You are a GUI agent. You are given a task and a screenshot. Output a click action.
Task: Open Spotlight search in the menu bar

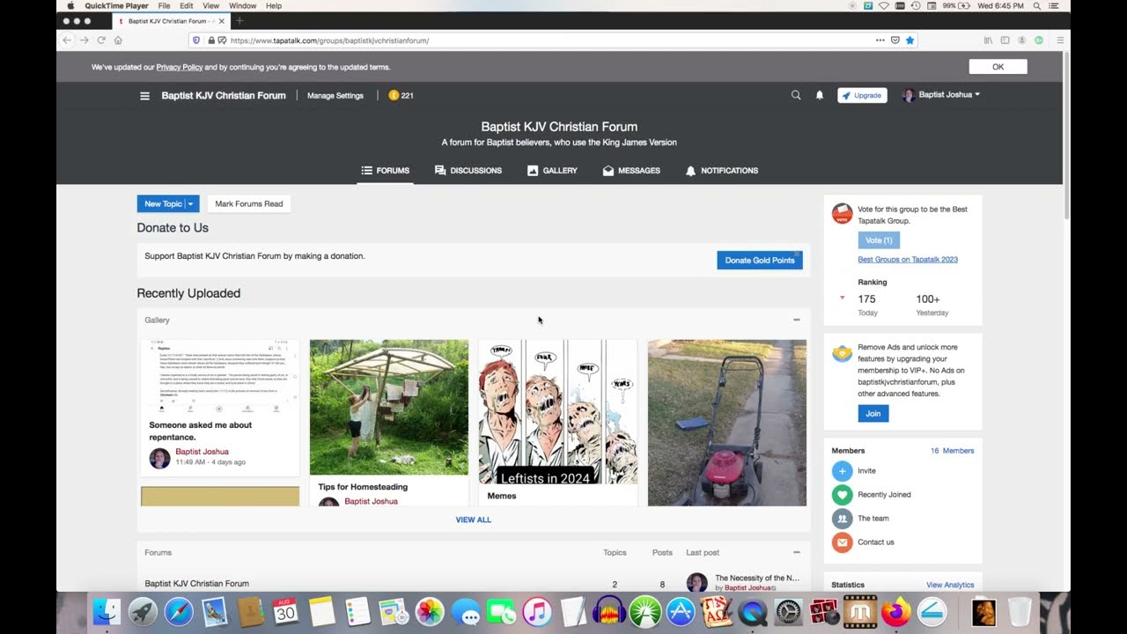[1037, 6]
